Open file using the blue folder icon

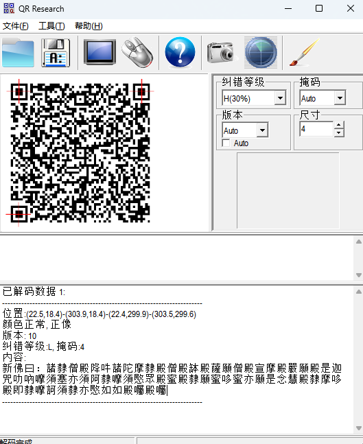18,53
